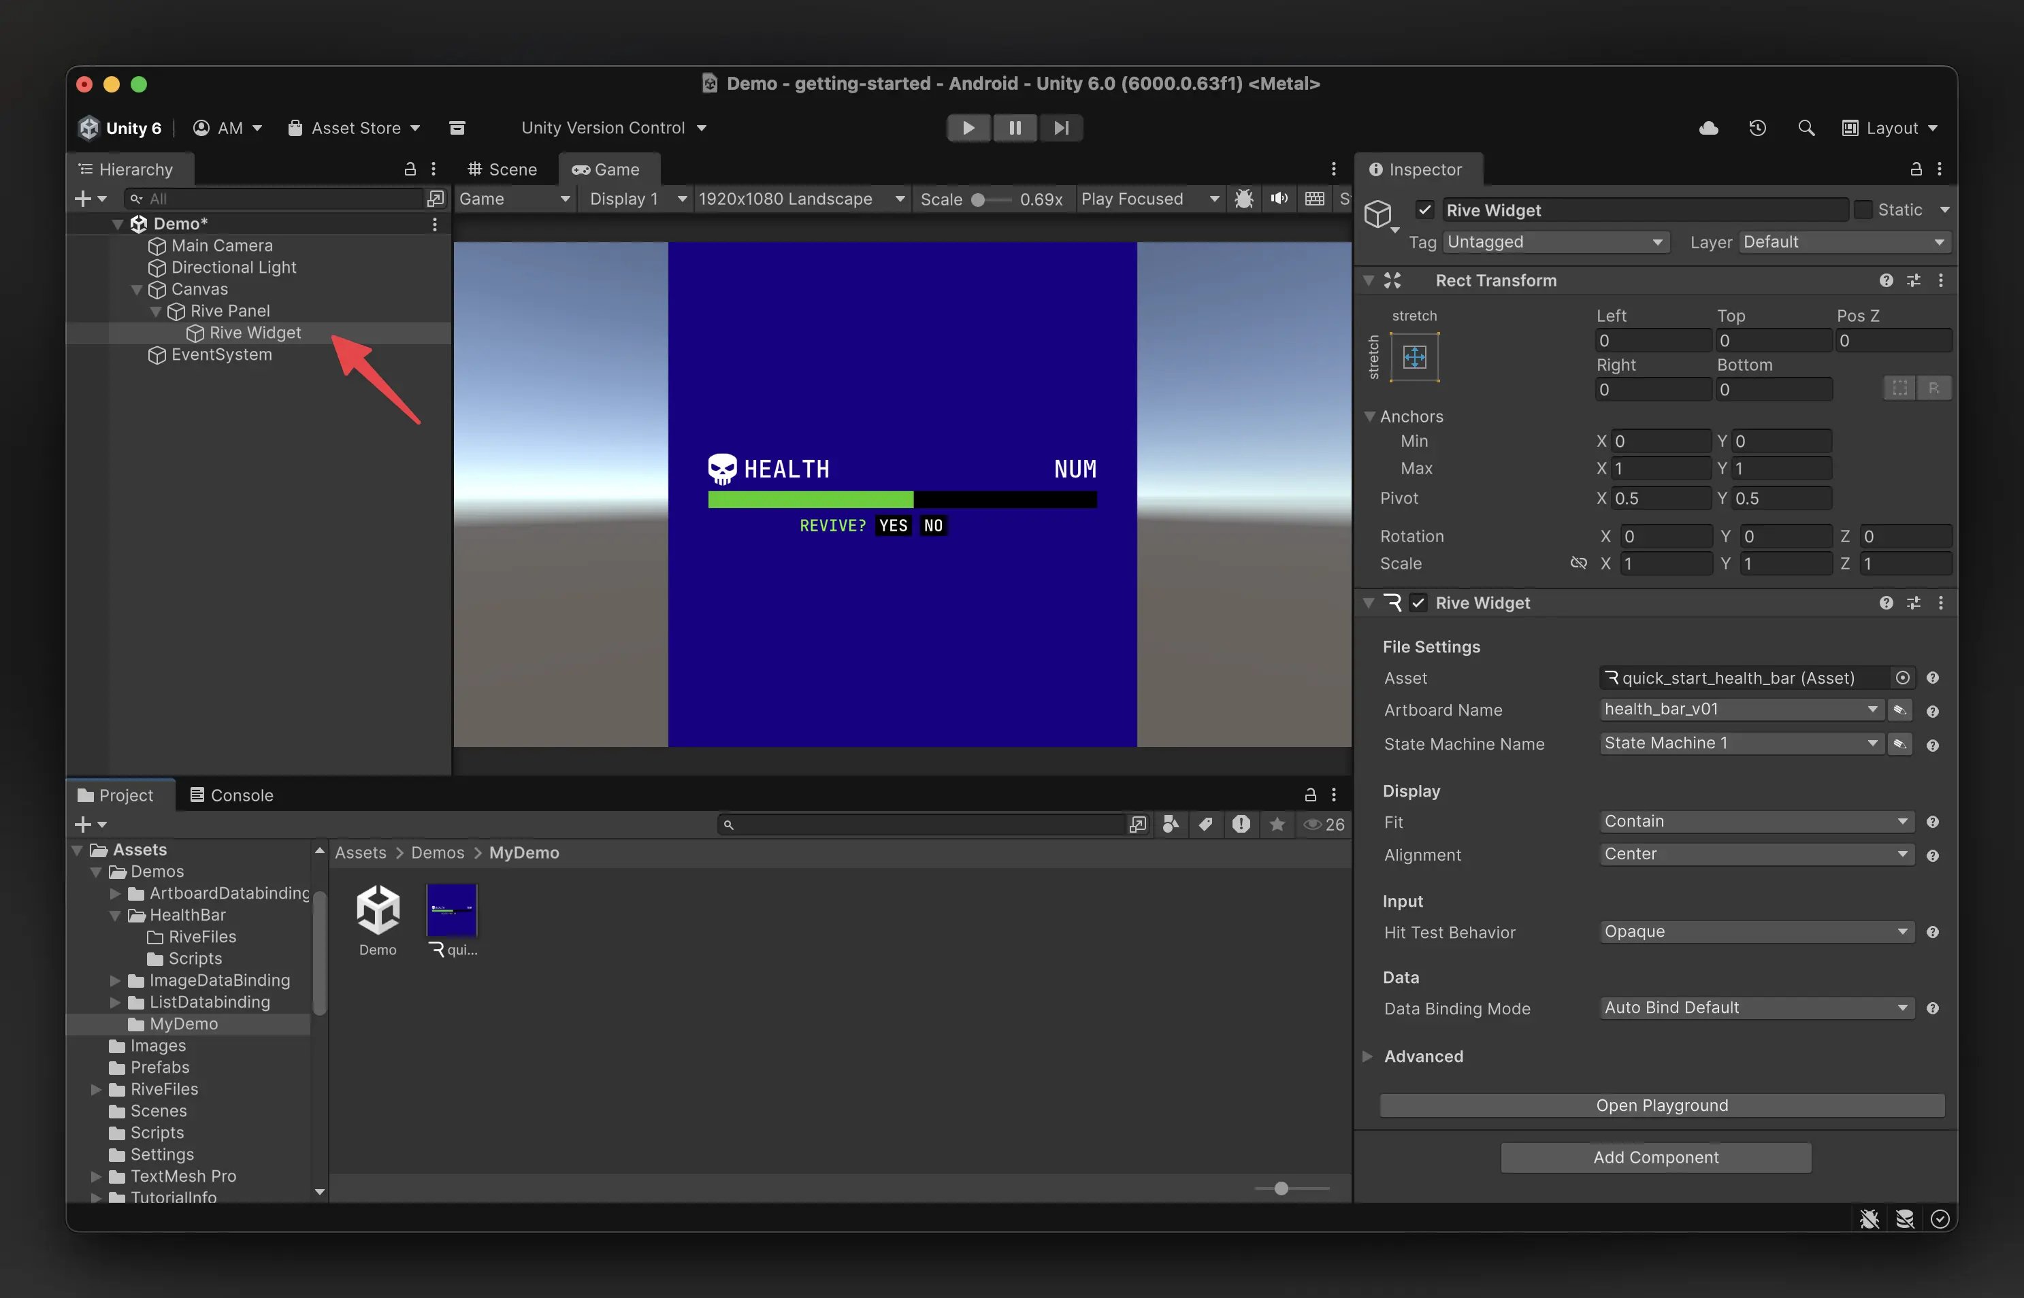Click the Package Manager box icon
Screen dimensions: 2024x1298
[x=457, y=128]
